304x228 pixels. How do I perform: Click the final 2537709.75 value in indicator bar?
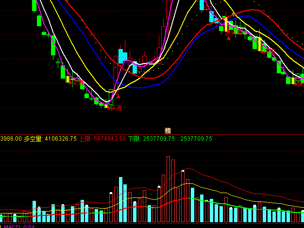[196, 139]
